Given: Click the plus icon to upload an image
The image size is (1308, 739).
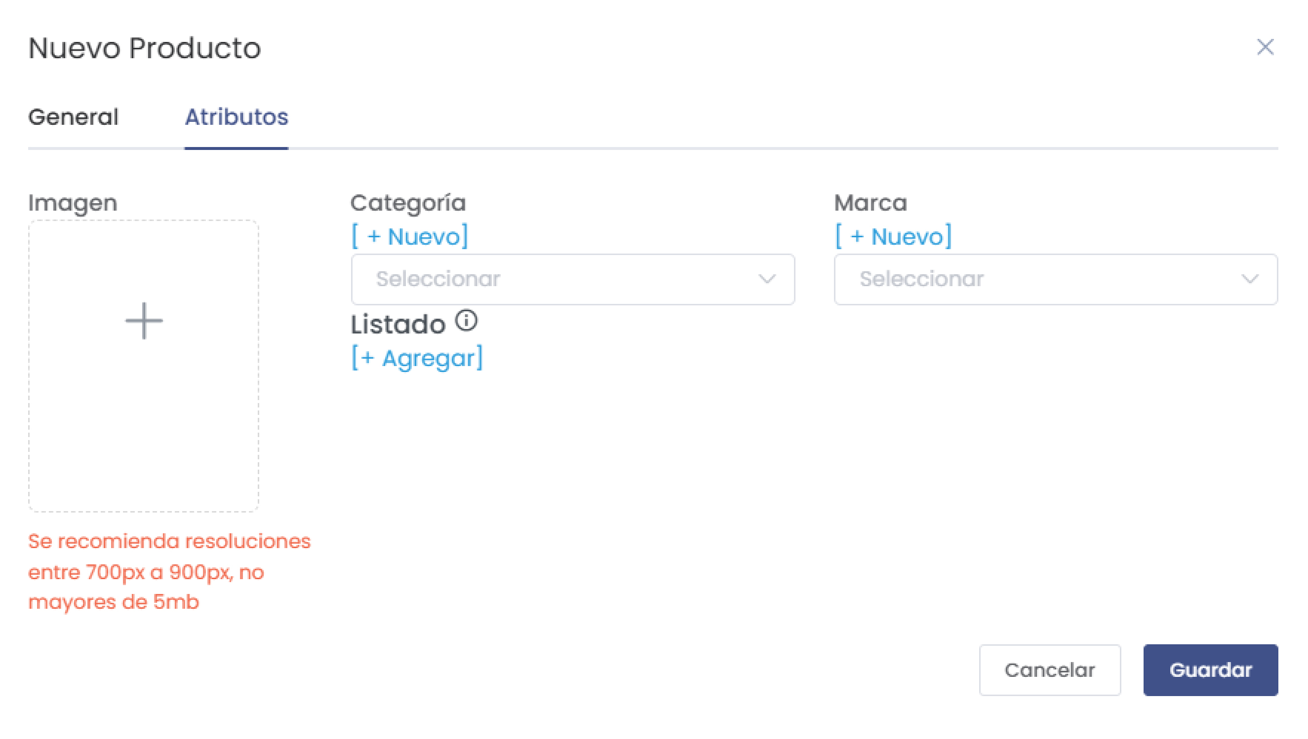Looking at the screenshot, I should tap(144, 320).
